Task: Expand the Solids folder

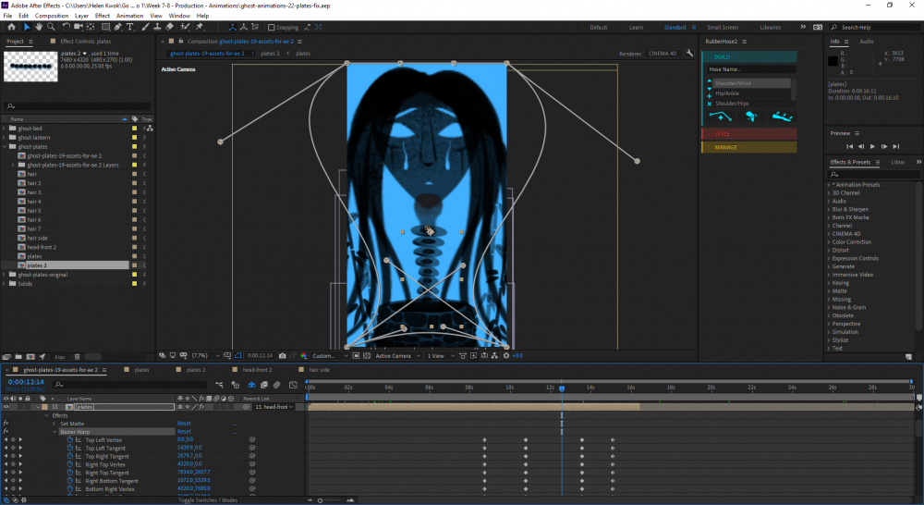Action: click(5, 284)
